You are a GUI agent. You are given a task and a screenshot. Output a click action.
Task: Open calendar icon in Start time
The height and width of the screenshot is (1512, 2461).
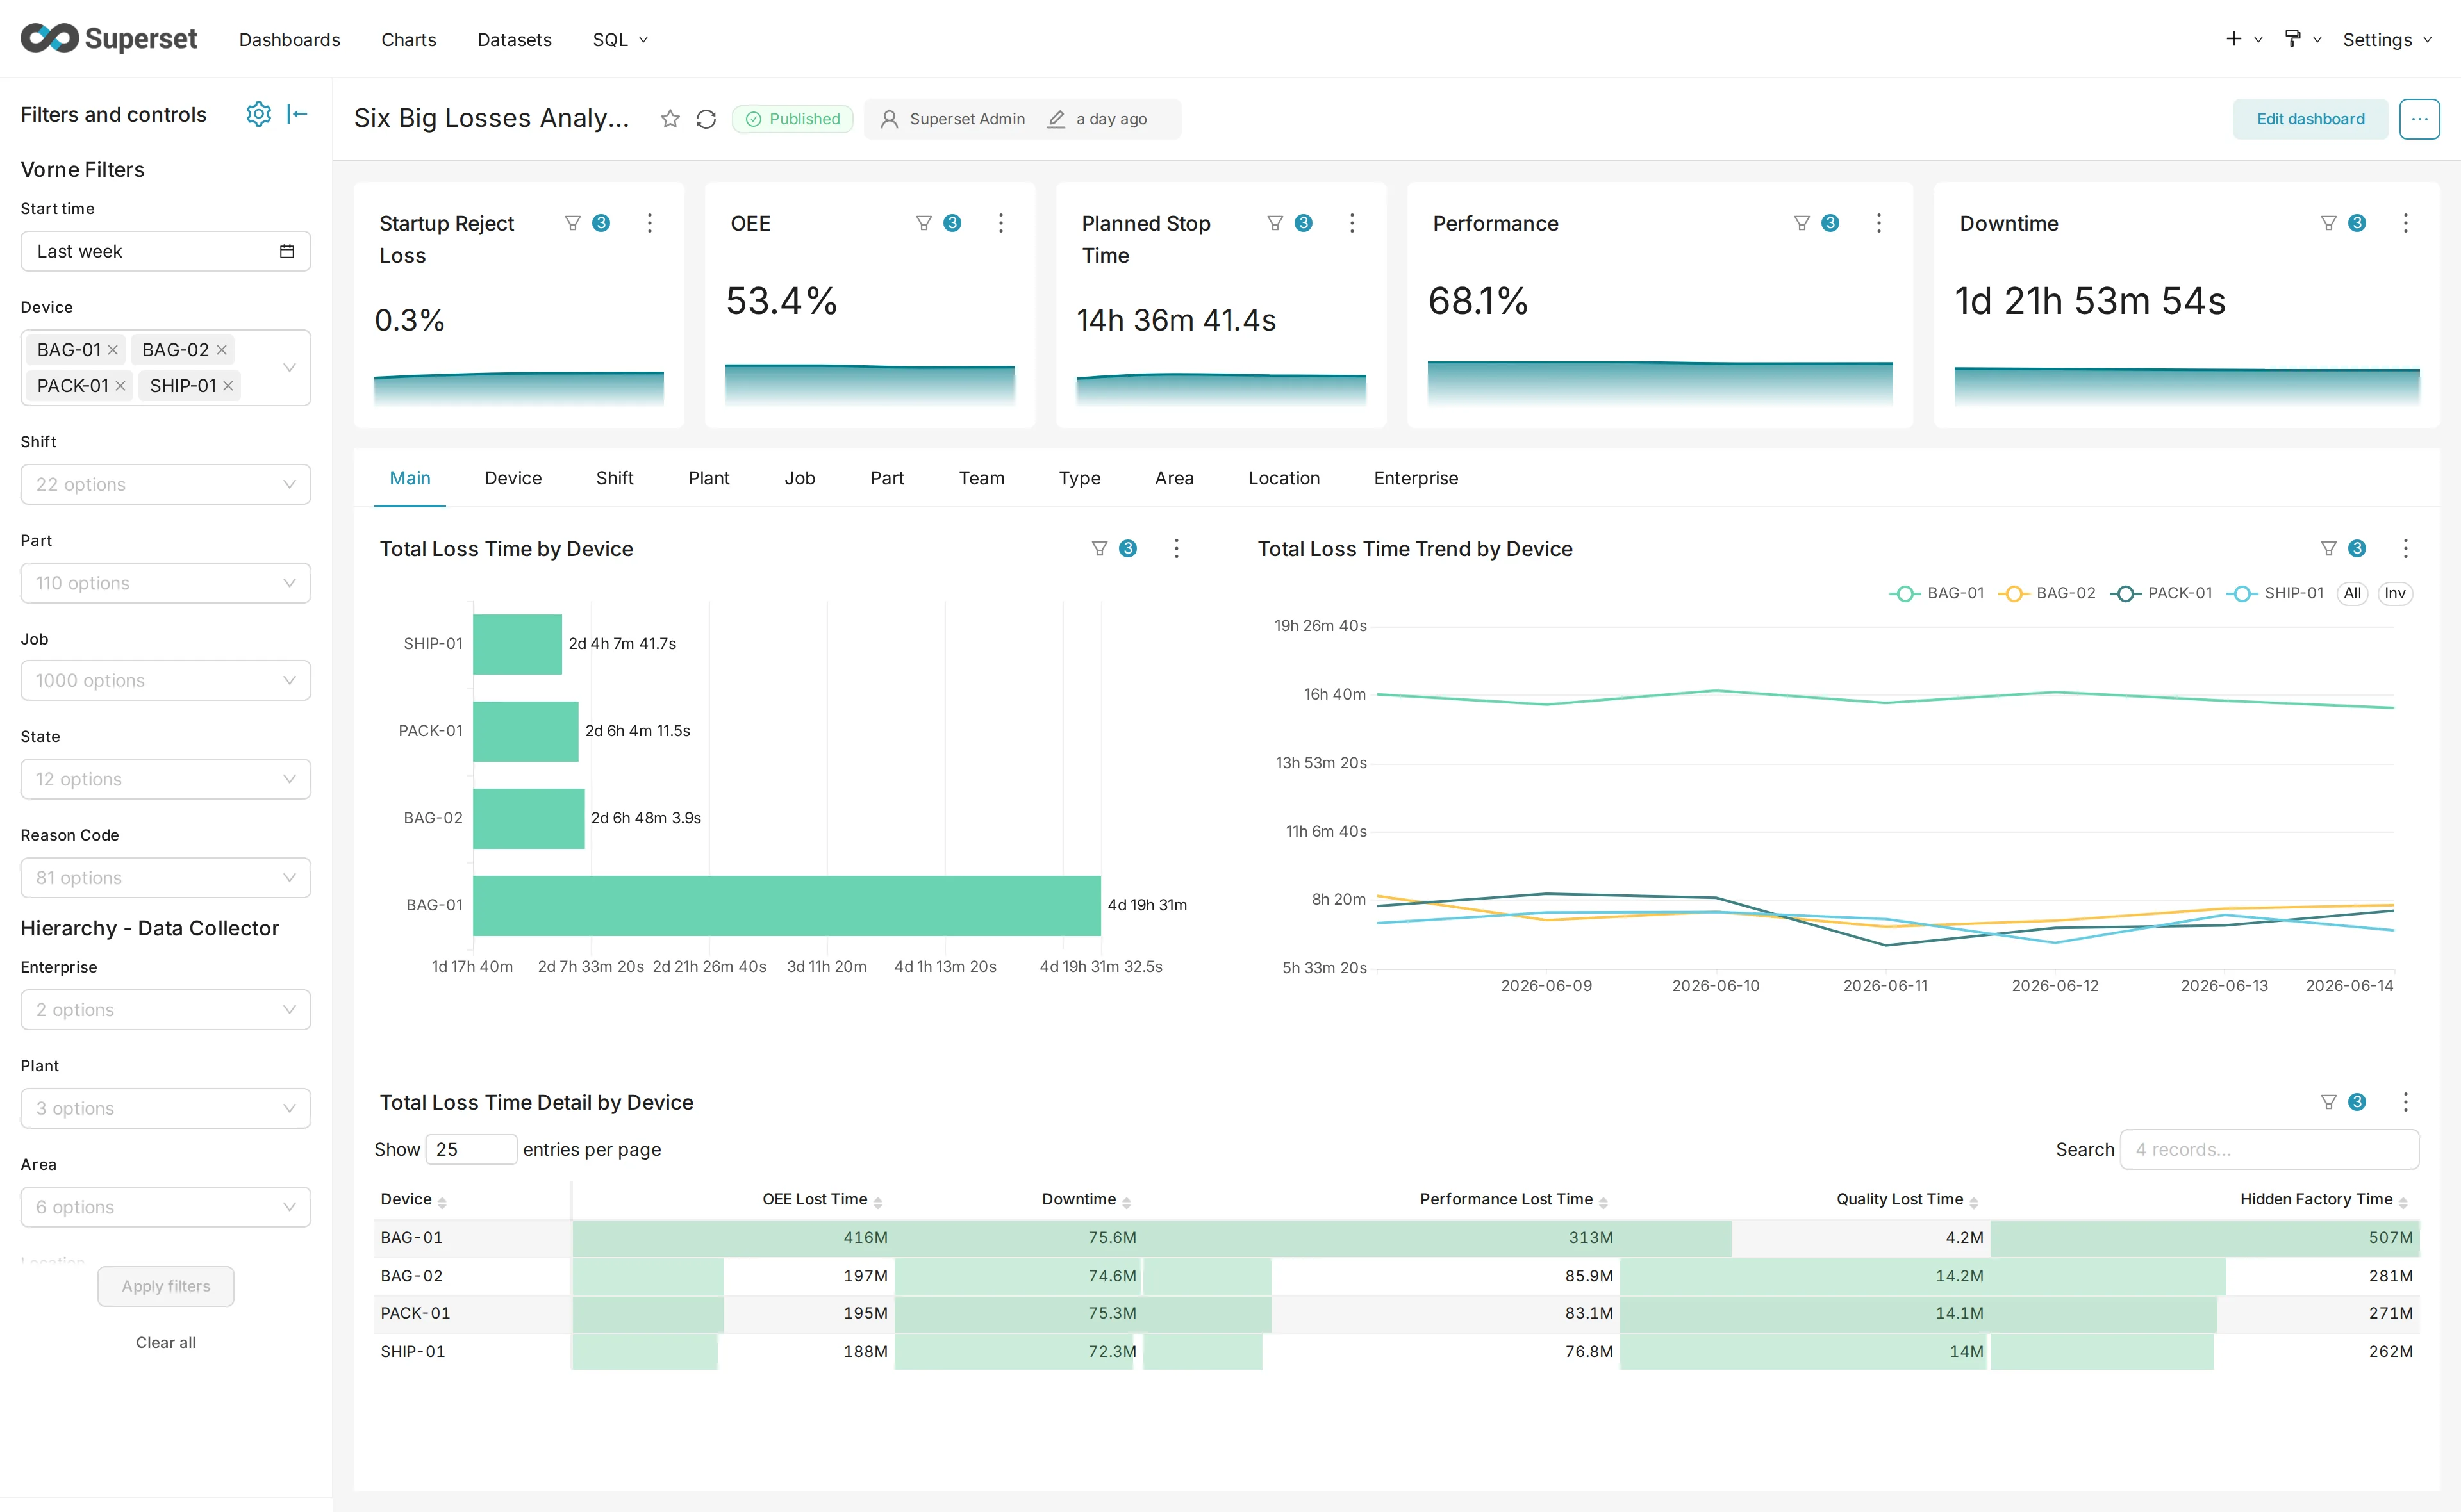(x=287, y=251)
